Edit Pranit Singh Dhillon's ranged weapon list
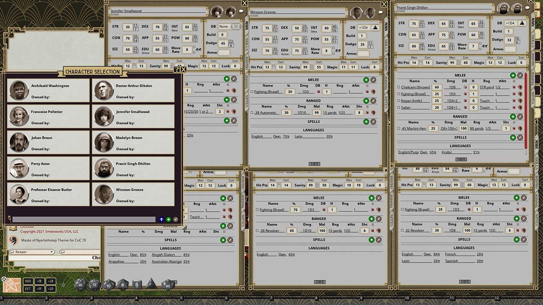Image resolution: width=543 pixels, height=305 pixels. [x=520, y=116]
